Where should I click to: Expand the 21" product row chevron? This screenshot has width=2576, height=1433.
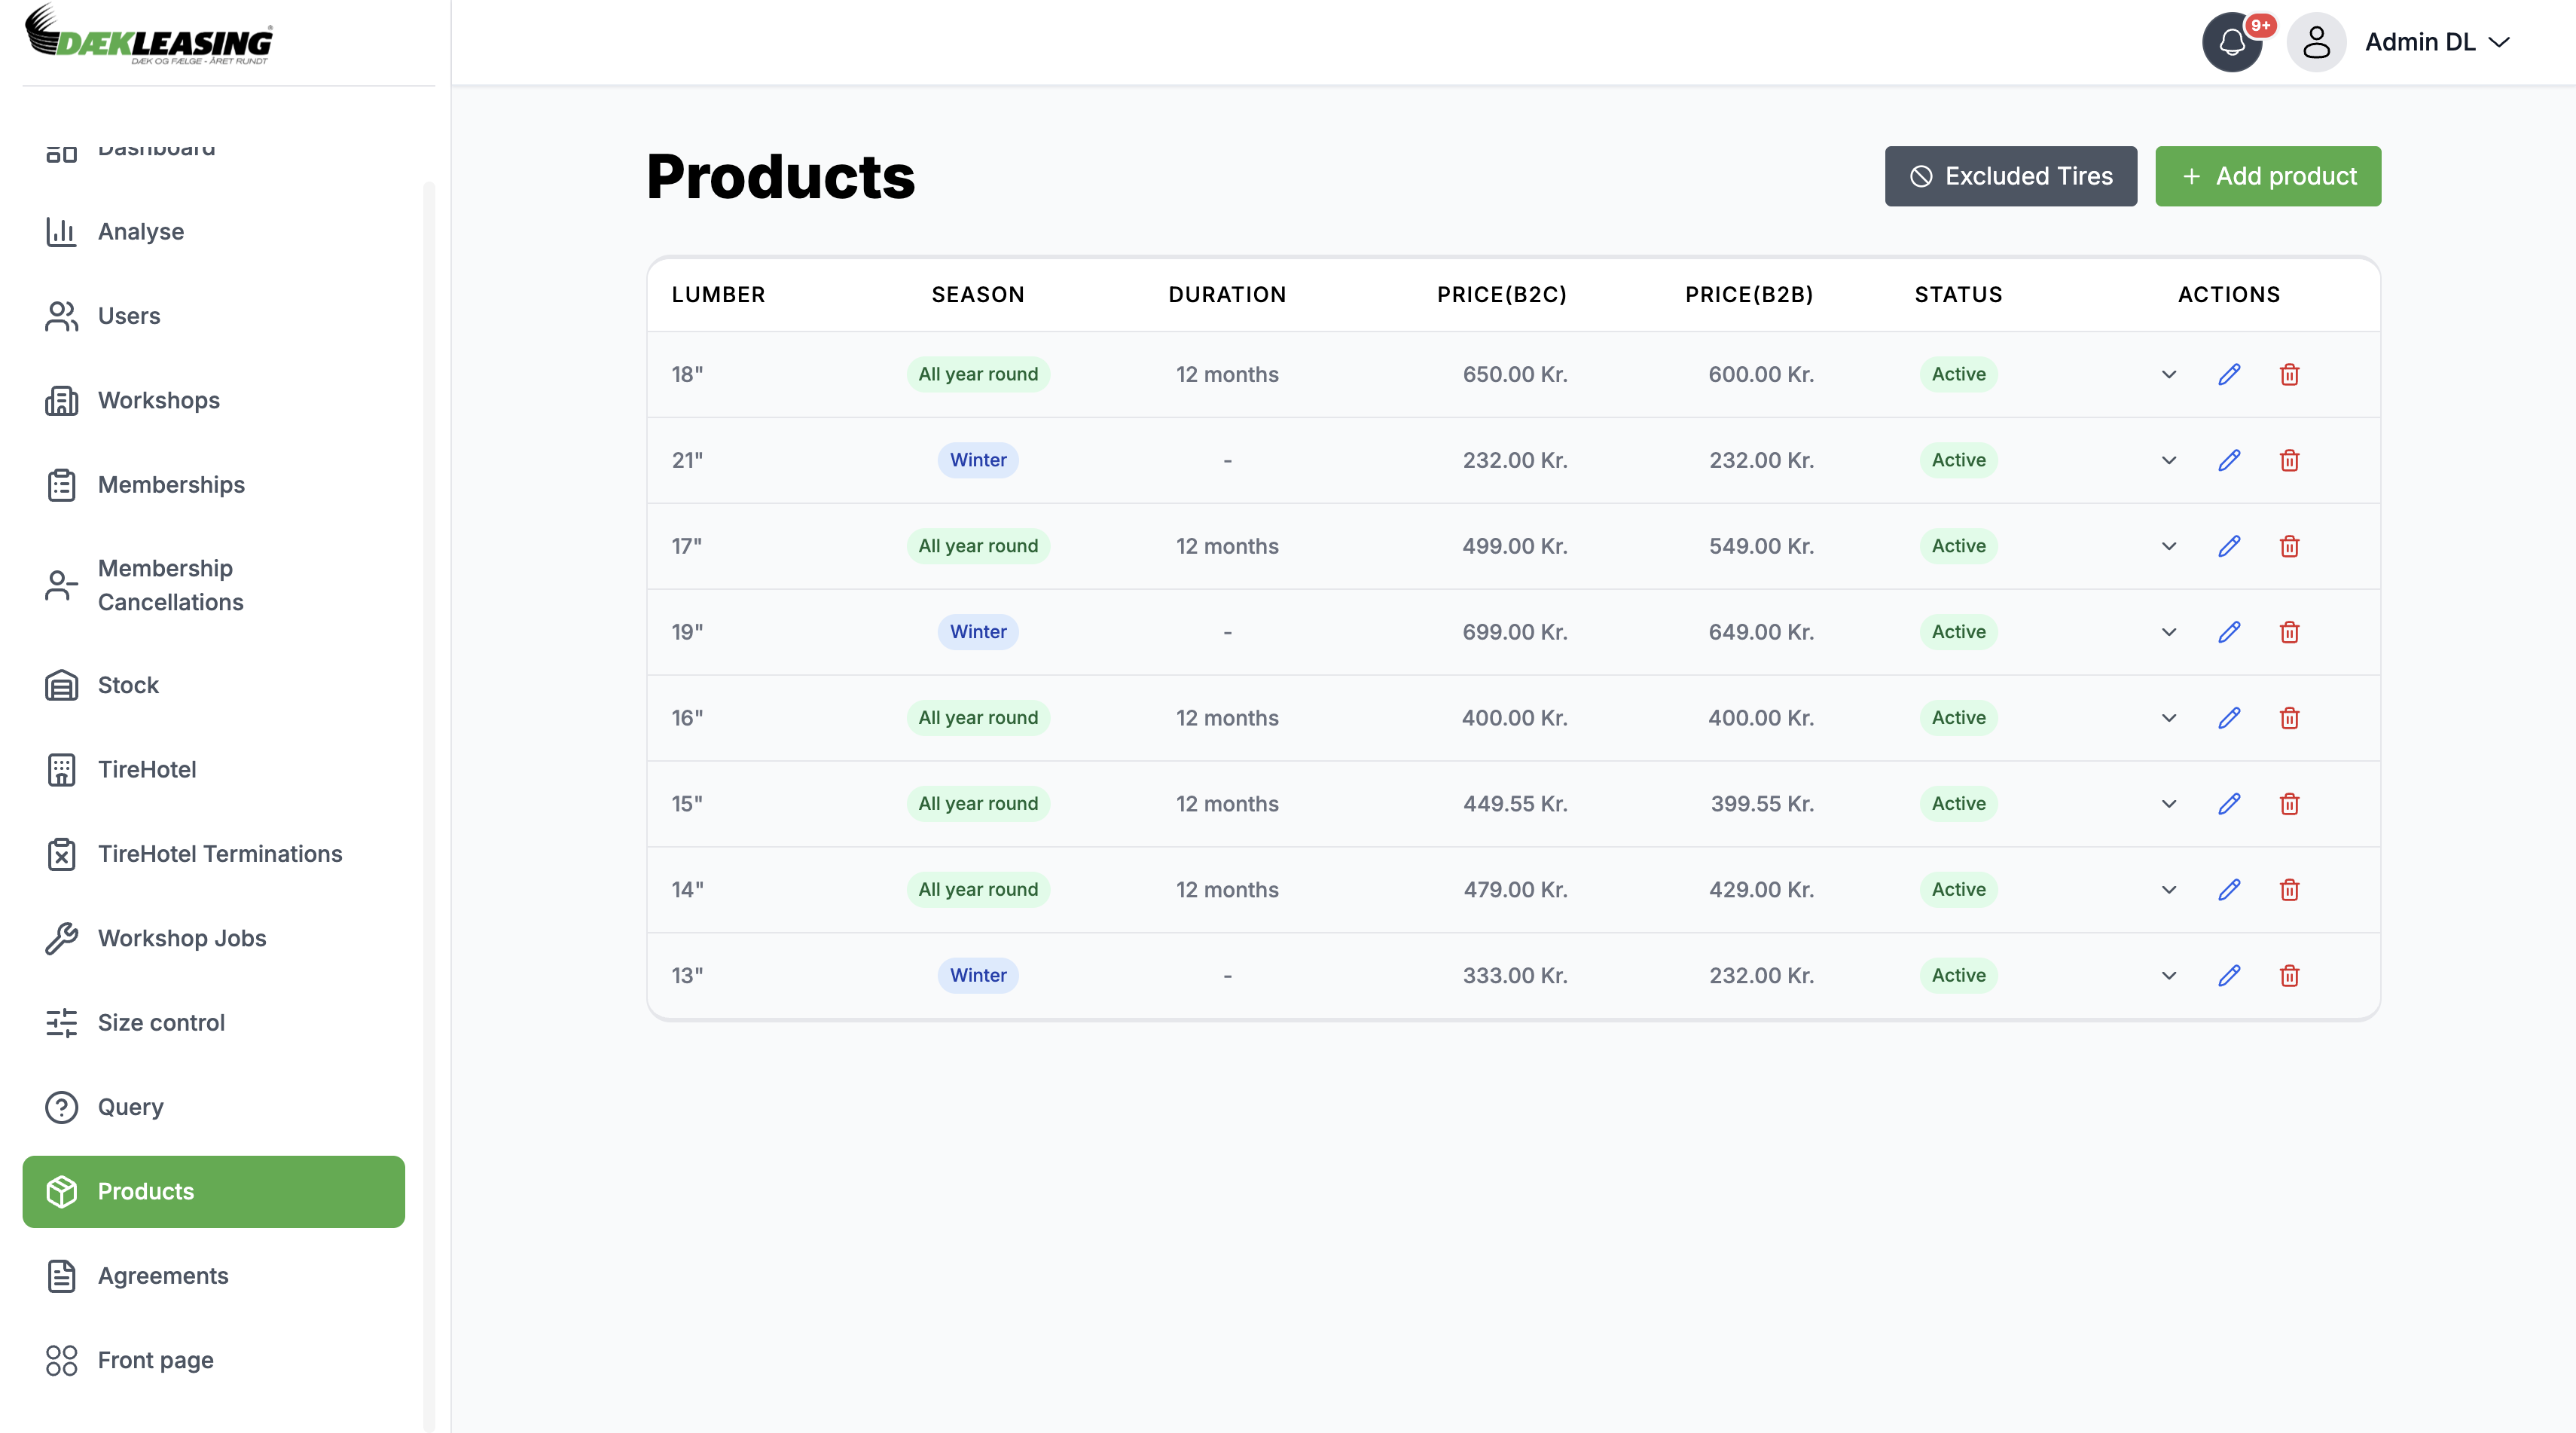(2168, 460)
